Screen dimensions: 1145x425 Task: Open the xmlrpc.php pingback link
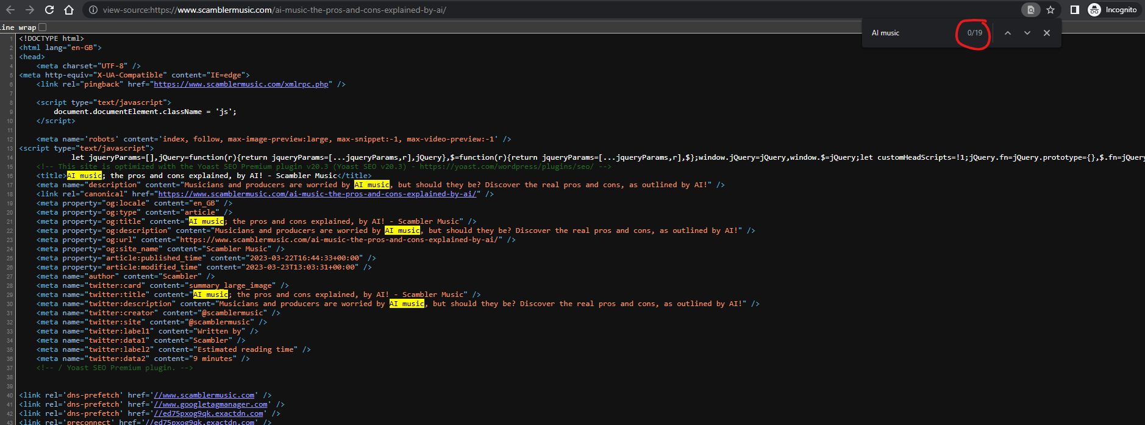click(x=241, y=84)
